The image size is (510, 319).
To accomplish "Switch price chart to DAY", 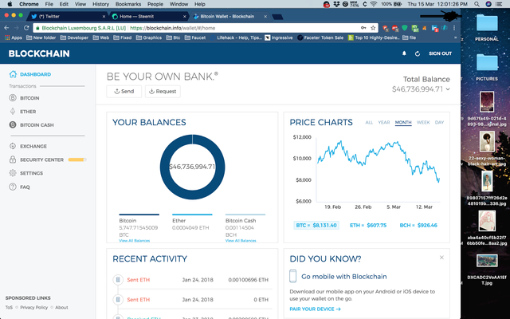I will pos(439,122).
